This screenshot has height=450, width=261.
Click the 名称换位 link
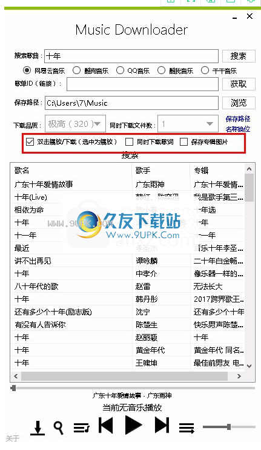[238, 129]
